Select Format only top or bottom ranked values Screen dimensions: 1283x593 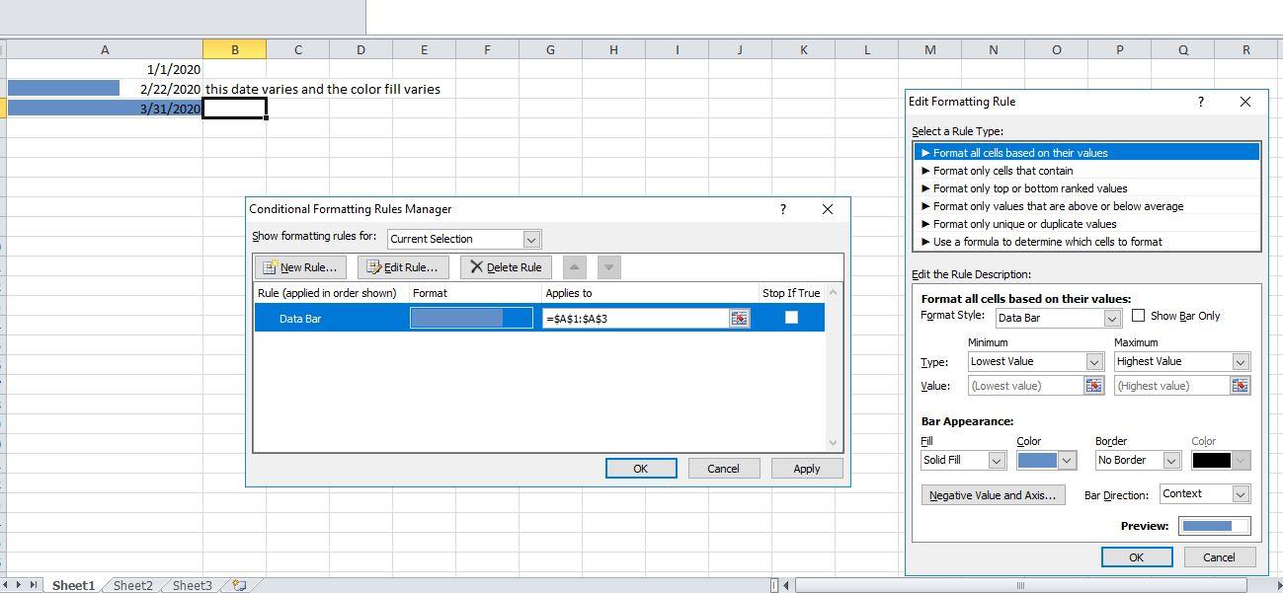1086,188
